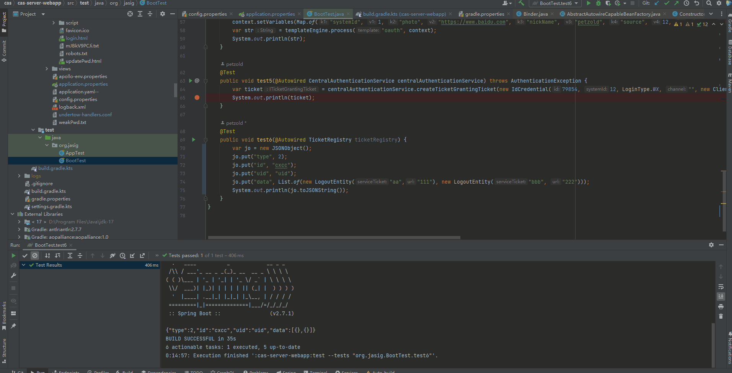
Task: Hide the Project tool window
Action: coord(173,14)
